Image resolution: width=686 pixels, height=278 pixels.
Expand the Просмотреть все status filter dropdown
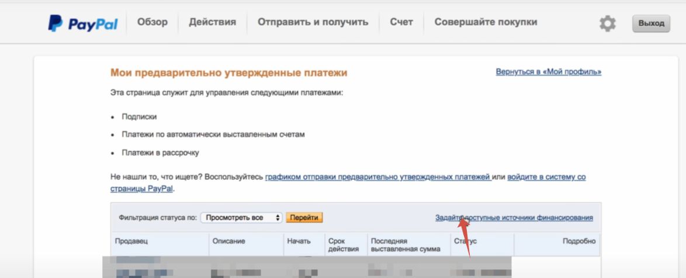(x=242, y=217)
